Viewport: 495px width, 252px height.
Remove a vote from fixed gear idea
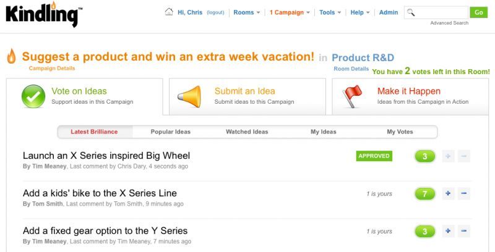click(463, 231)
